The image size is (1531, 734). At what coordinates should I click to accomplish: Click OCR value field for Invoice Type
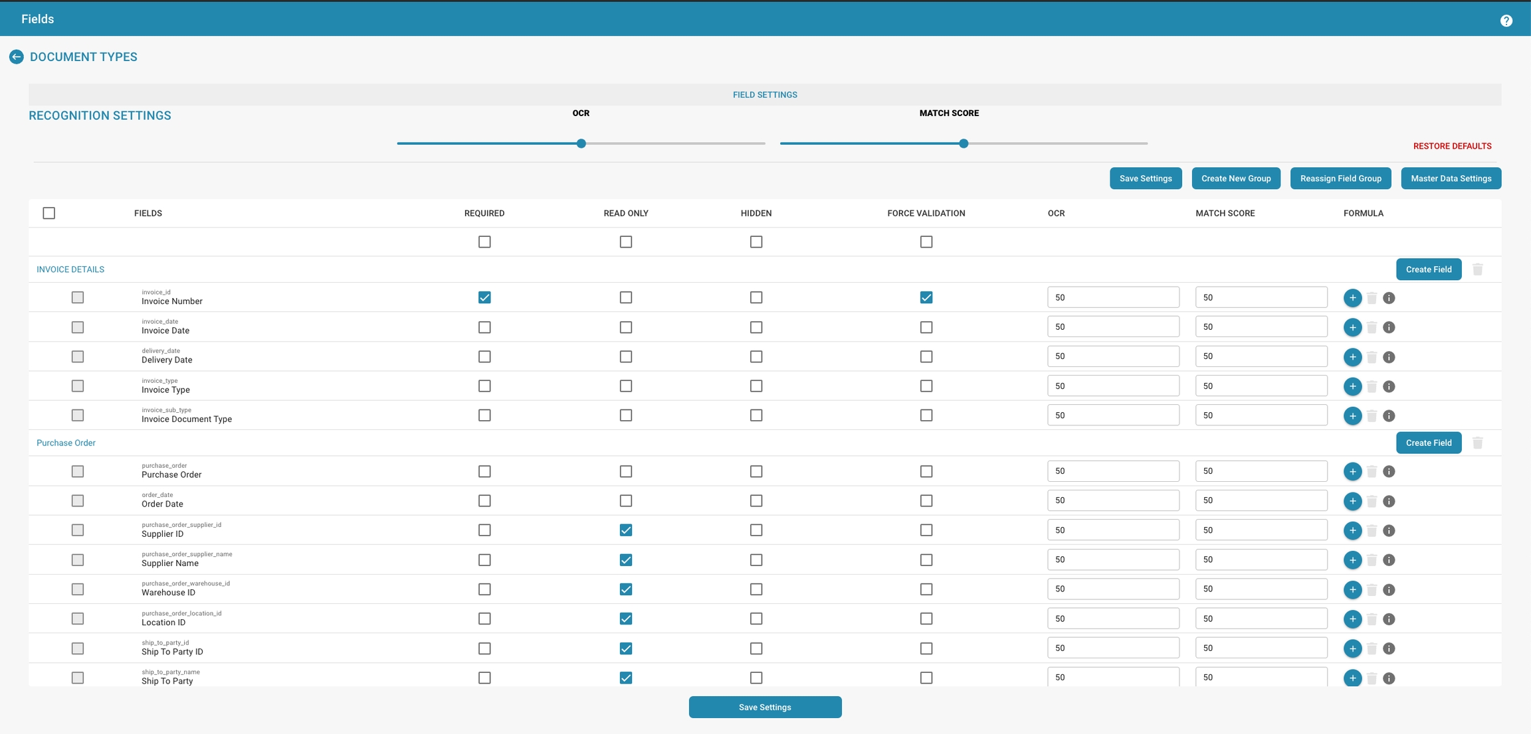pos(1113,386)
